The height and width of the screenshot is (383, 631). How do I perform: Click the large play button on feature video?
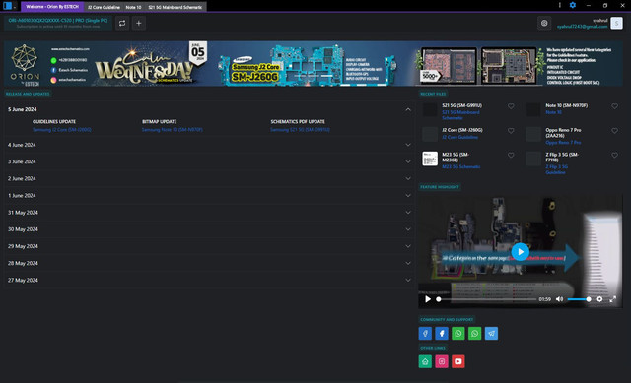pos(521,252)
